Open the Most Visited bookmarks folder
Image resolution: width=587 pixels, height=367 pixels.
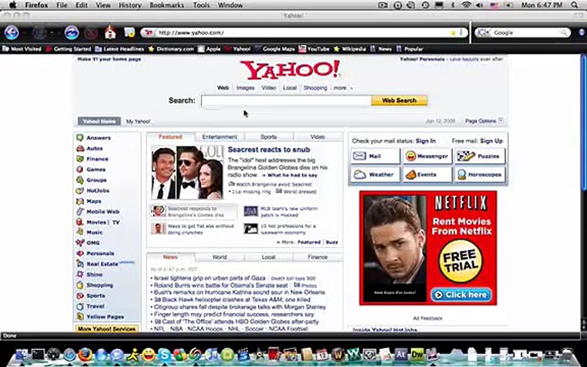[x=21, y=49]
